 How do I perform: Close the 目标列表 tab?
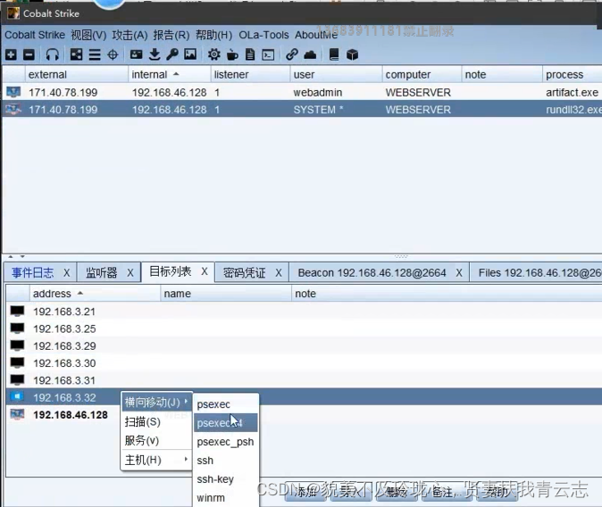pos(205,271)
